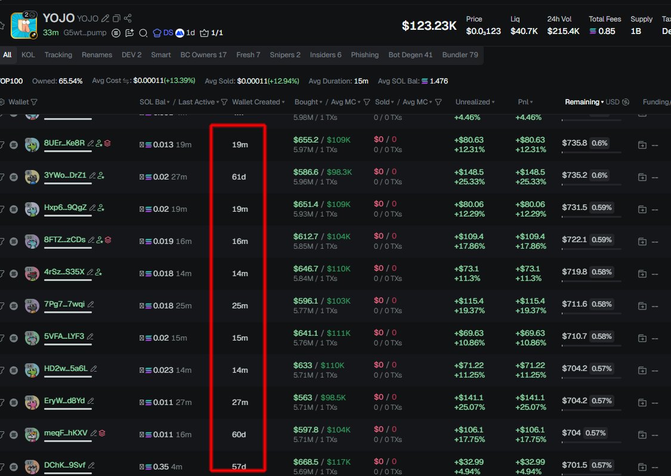Sort by the Unrealized column arrow
The image size is (671, 476).
coord(475,102)
